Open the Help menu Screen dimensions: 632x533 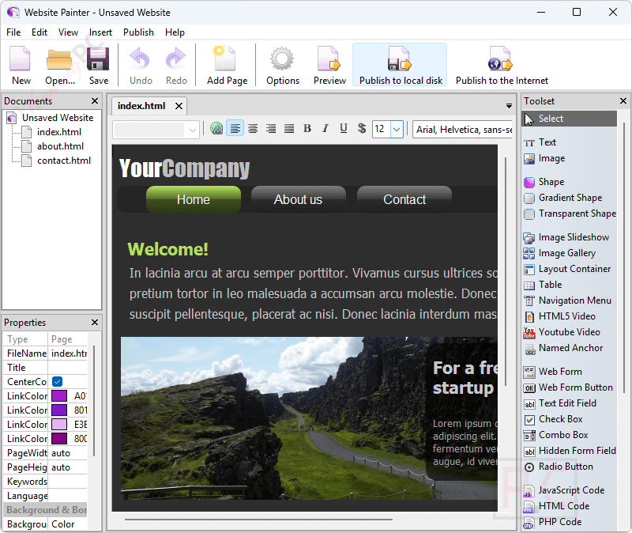point(175,32)
